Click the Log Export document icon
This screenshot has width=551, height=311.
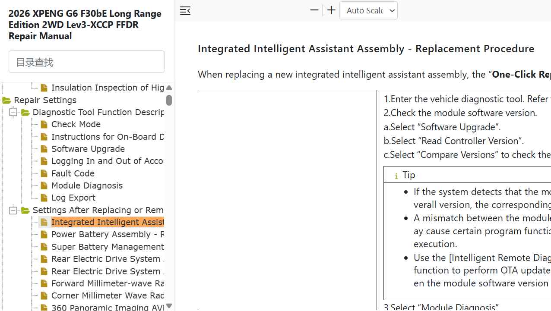[x=44, y=198]
